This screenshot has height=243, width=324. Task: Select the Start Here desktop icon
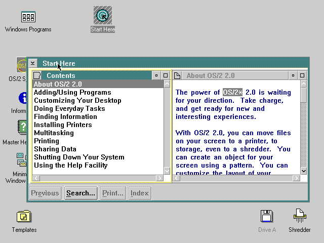pos(103,16)
